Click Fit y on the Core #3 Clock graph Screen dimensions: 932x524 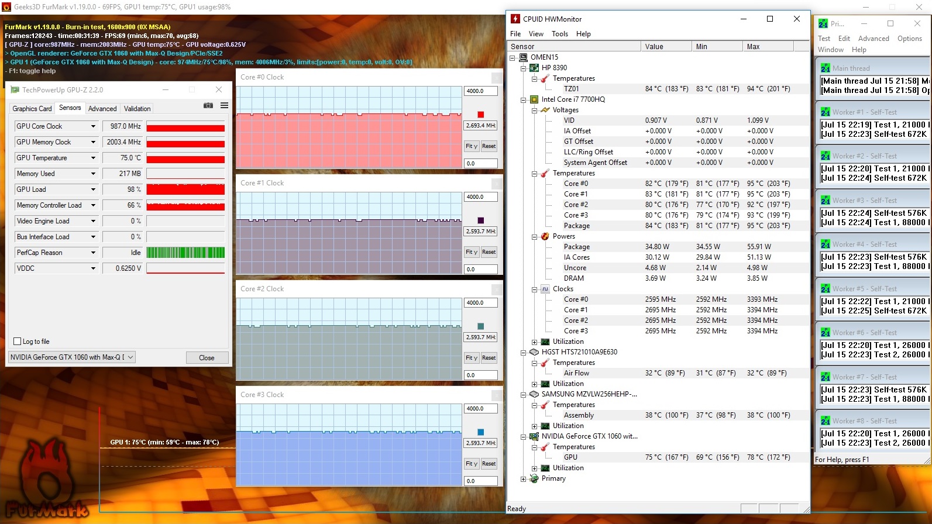[x=472, y=464]
